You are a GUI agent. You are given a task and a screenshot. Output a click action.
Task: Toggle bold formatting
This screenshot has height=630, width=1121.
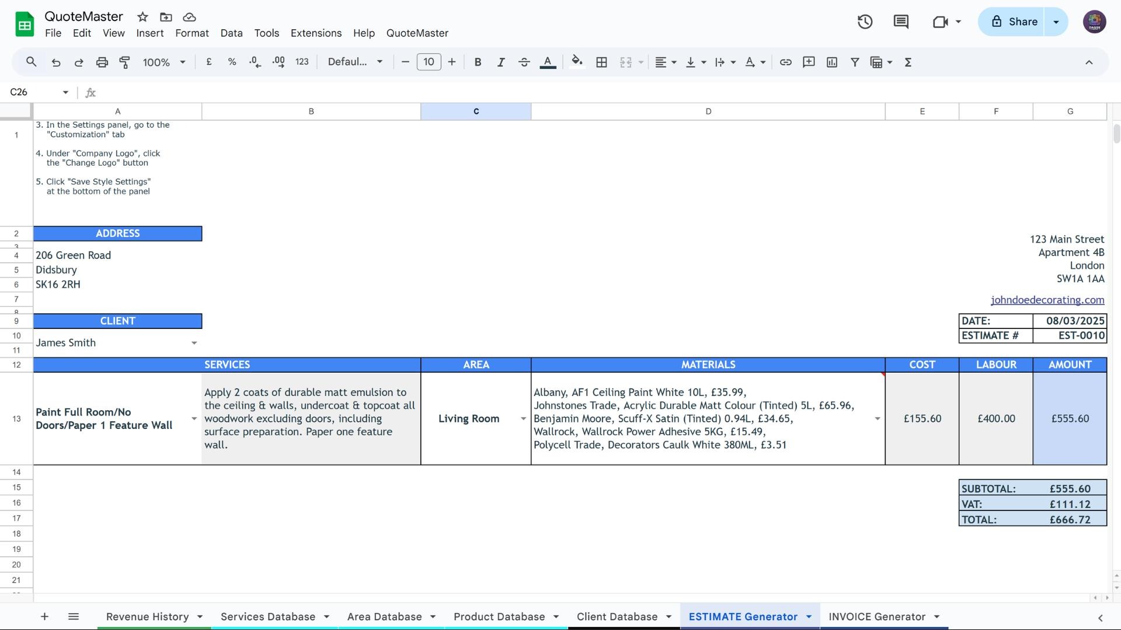coord(478,62)
